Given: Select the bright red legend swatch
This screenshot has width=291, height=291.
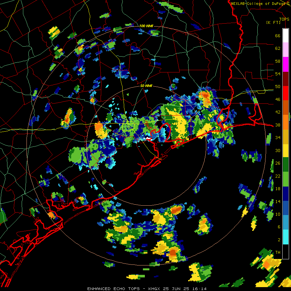Looking at the screenshot, I should tap(286, 93).
